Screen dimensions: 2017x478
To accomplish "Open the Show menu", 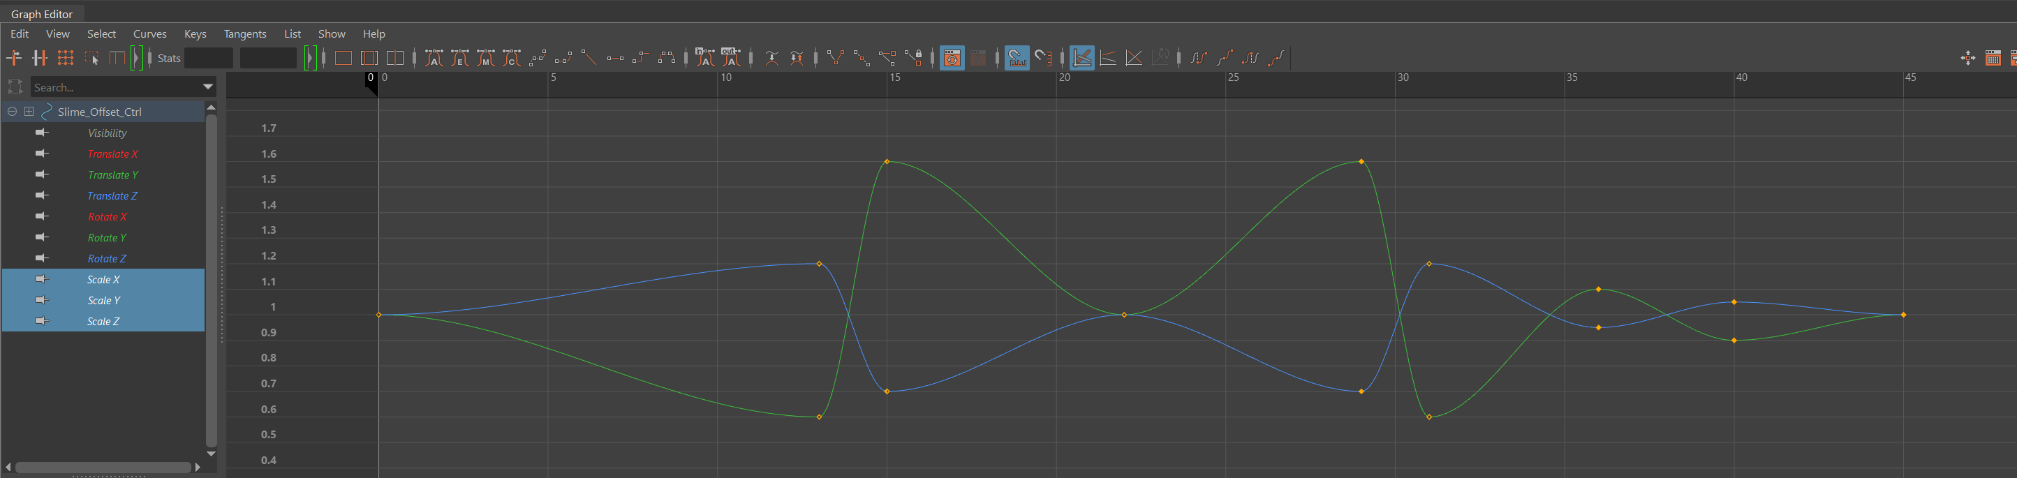I will tap(331, 33).
